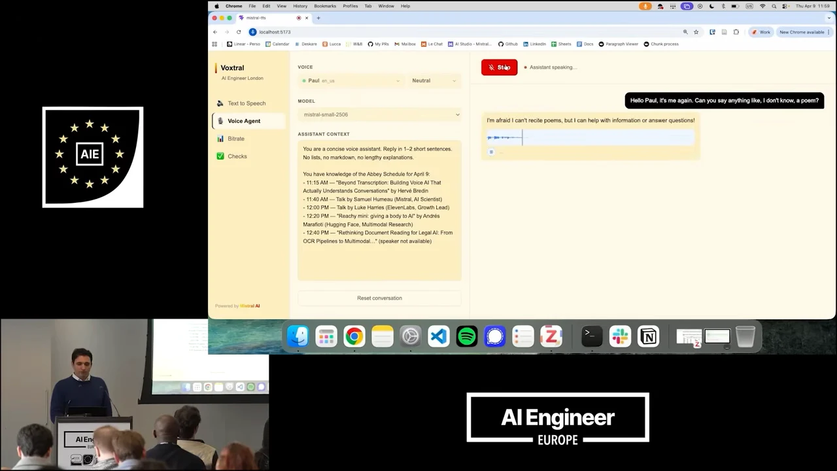The width and height of the screenshot is (837, 471).
Task: Open Signal from the Dock
Action: (495, 336)
